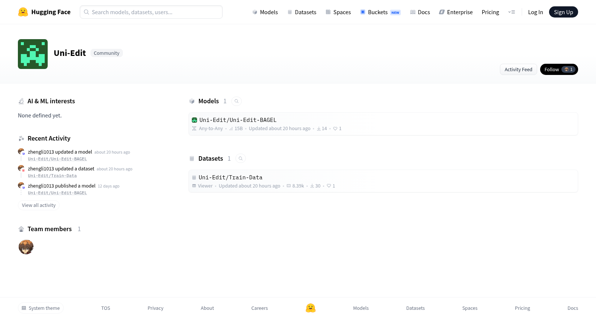Open Docs link in the footer

click(x=573, y=308)
